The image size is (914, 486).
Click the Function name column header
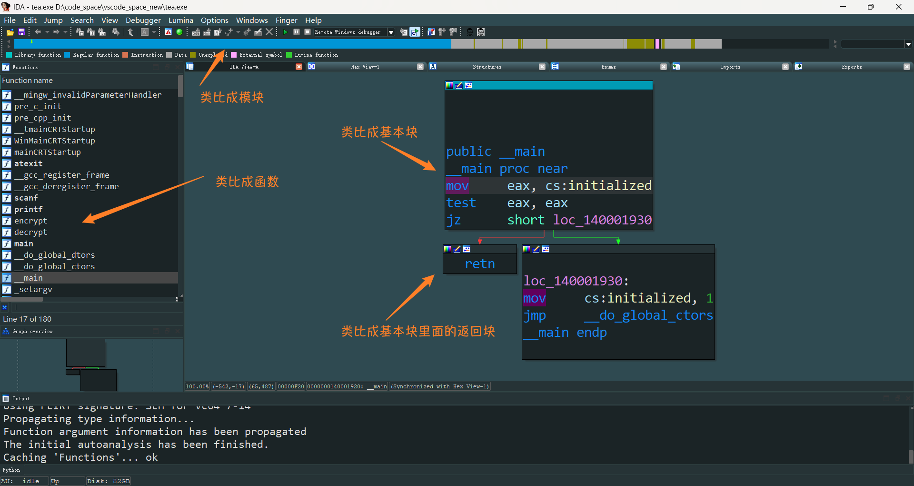[89, 81]
